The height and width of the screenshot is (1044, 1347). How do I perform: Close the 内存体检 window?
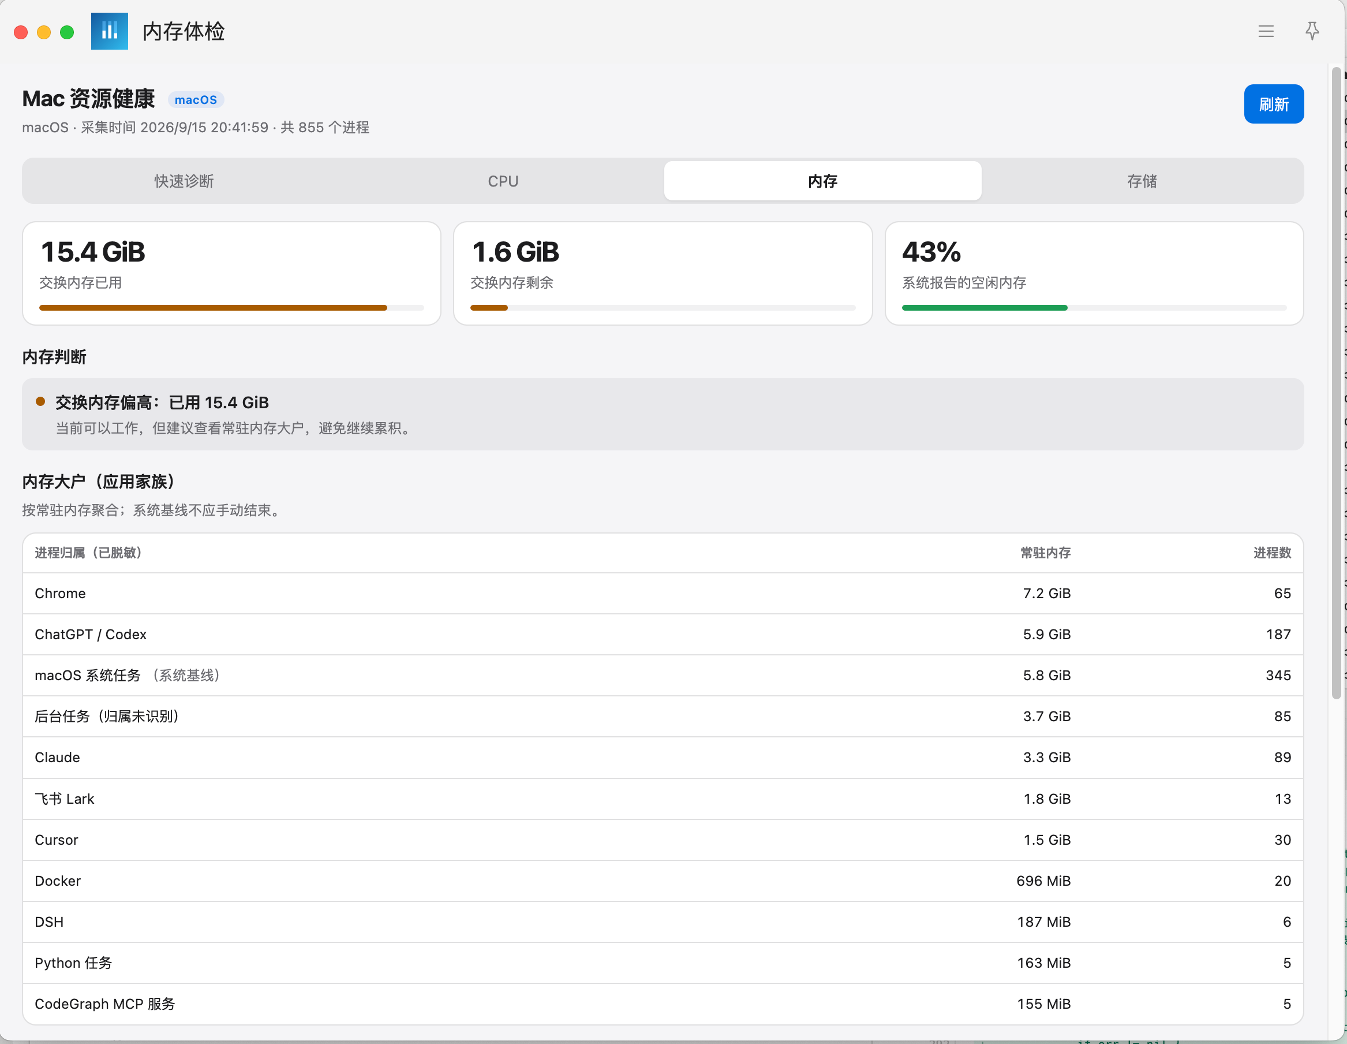21,32
